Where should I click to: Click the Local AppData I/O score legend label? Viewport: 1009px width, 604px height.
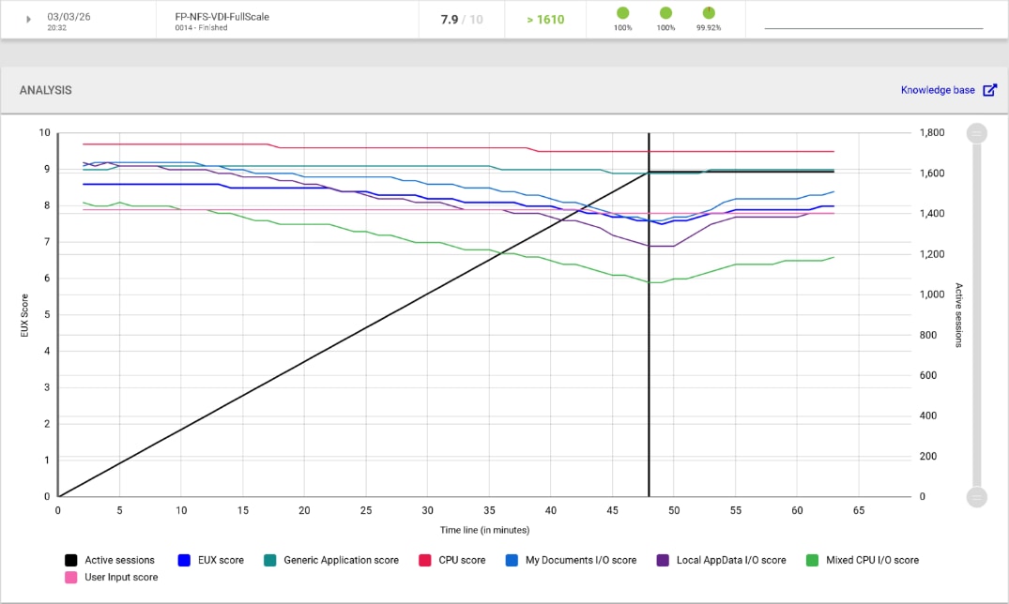point(731,560)
